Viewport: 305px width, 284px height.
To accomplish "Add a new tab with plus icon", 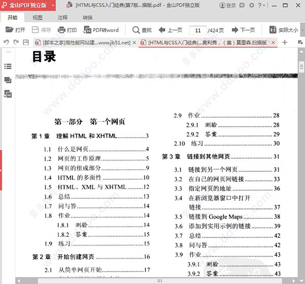I will click(x=285, y=42).
